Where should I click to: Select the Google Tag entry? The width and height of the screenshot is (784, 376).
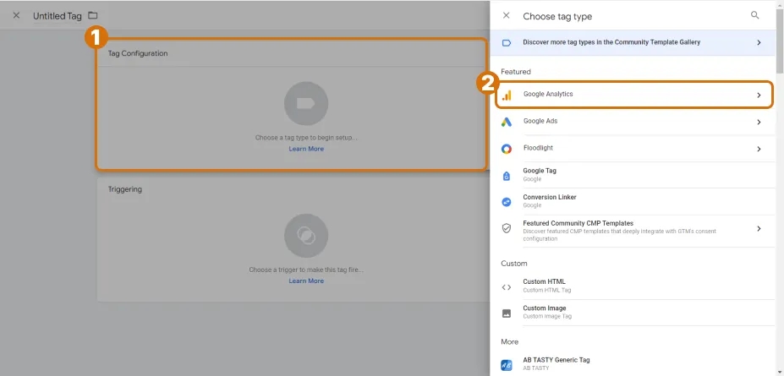(x=634, y=175)
